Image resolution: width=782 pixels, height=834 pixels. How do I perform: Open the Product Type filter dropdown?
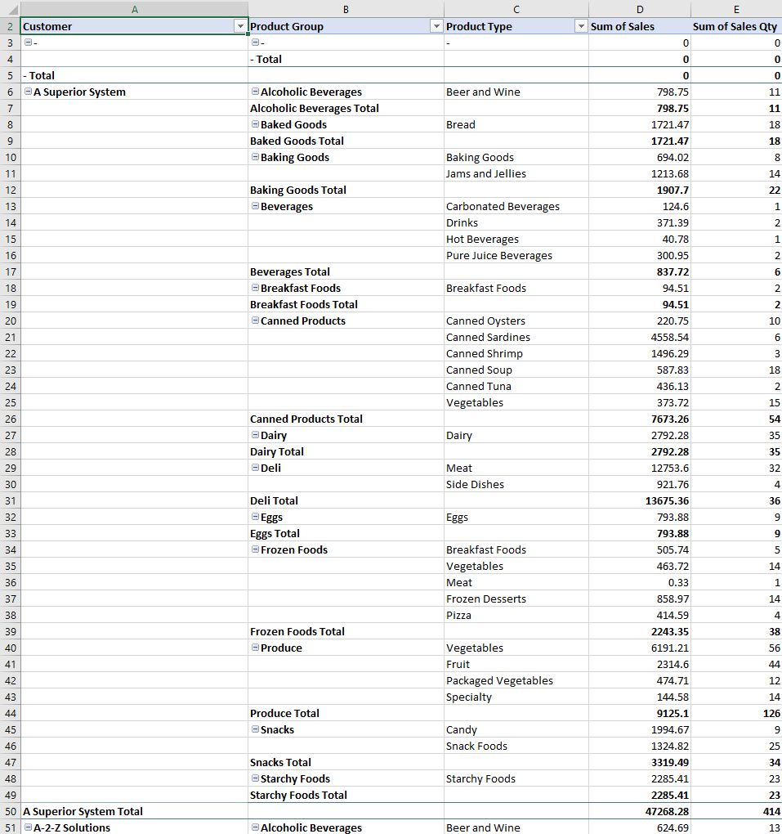580,26
